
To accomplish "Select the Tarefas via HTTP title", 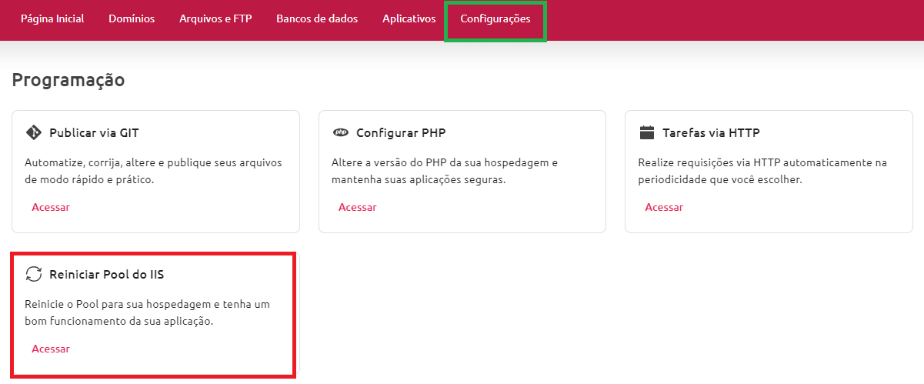I will 711,132.
